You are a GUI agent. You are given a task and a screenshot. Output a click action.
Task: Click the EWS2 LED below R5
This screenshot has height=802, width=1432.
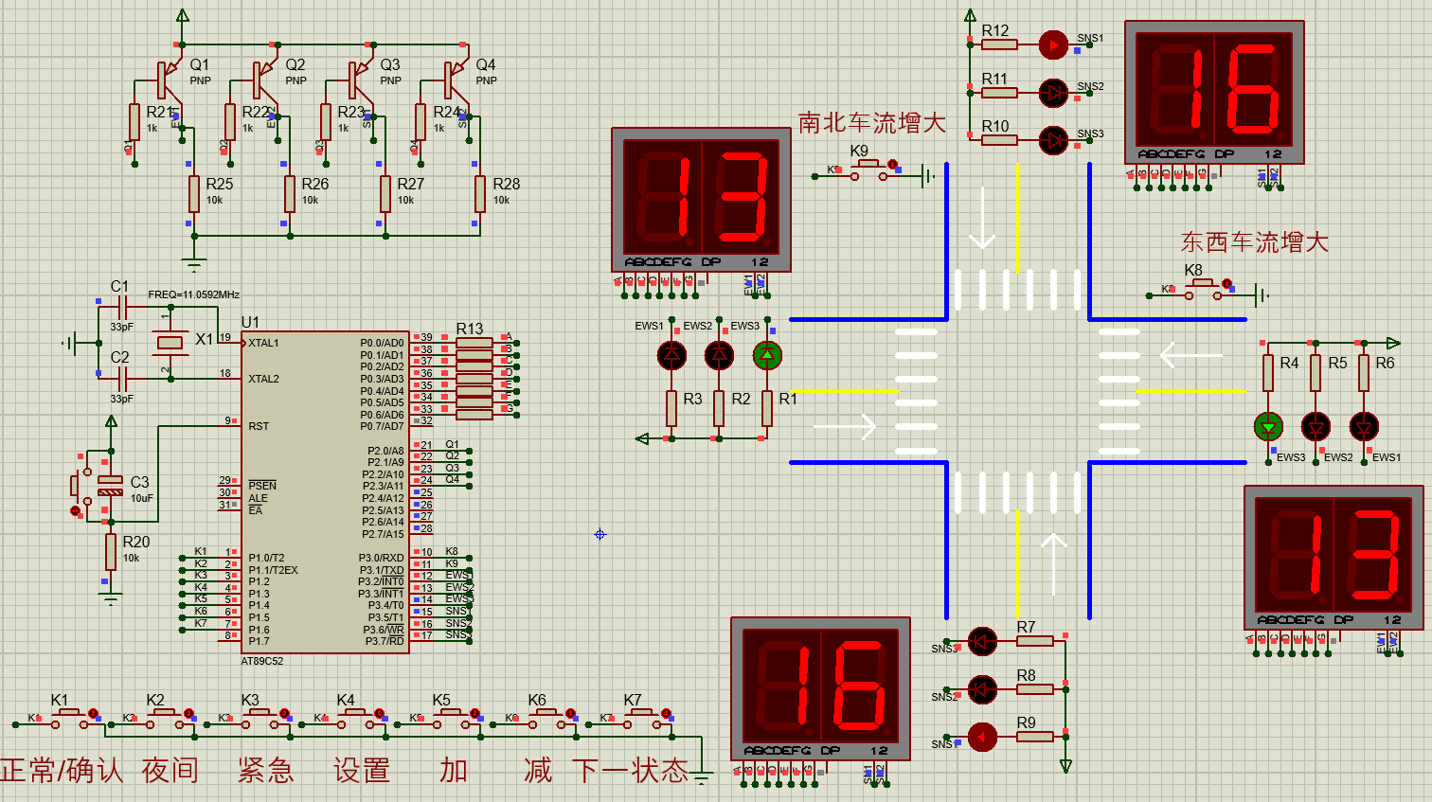(1316, 427)
